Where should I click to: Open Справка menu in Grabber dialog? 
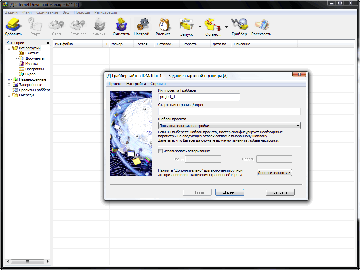click(x=158, y=84)
